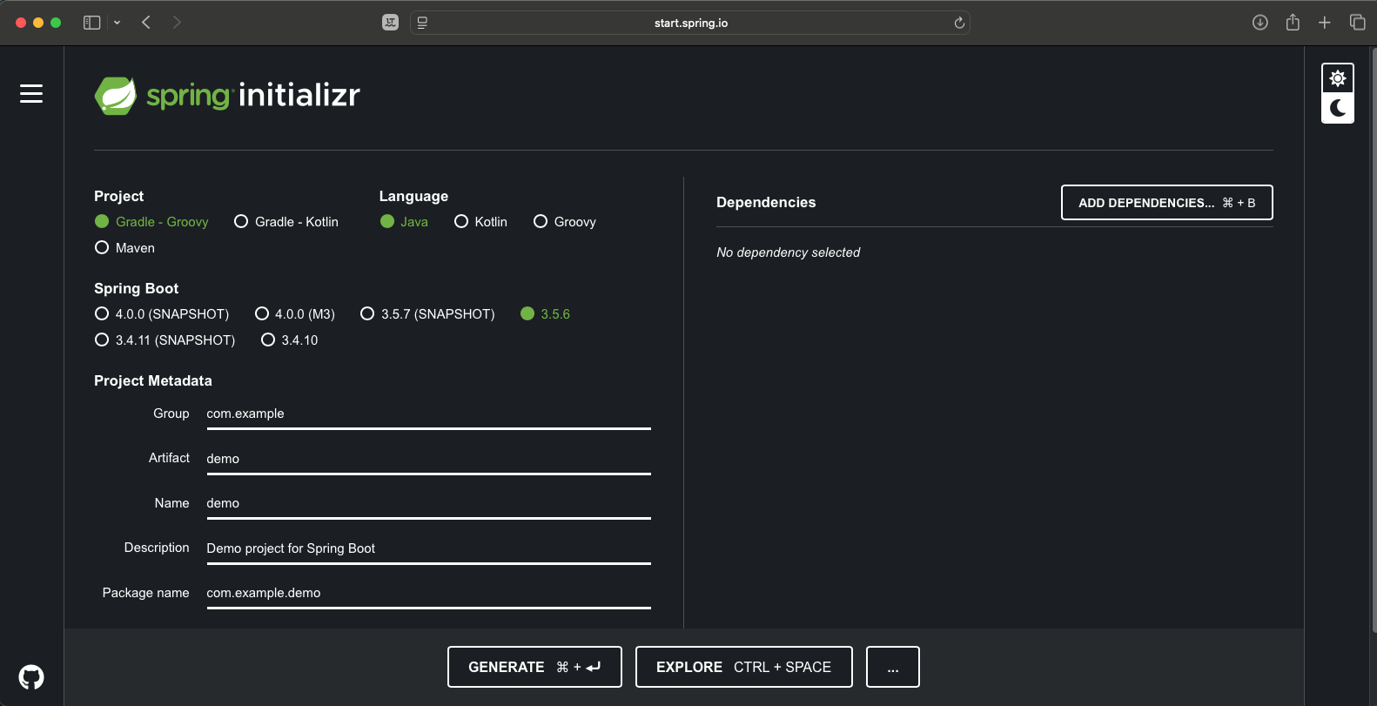1377x706 pixels.
Task: Open the Safari share sheet
Action: point(1293,23)
